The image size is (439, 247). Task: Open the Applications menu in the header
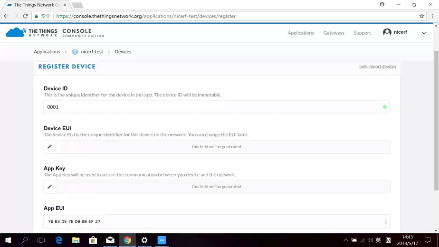[300, 33]
